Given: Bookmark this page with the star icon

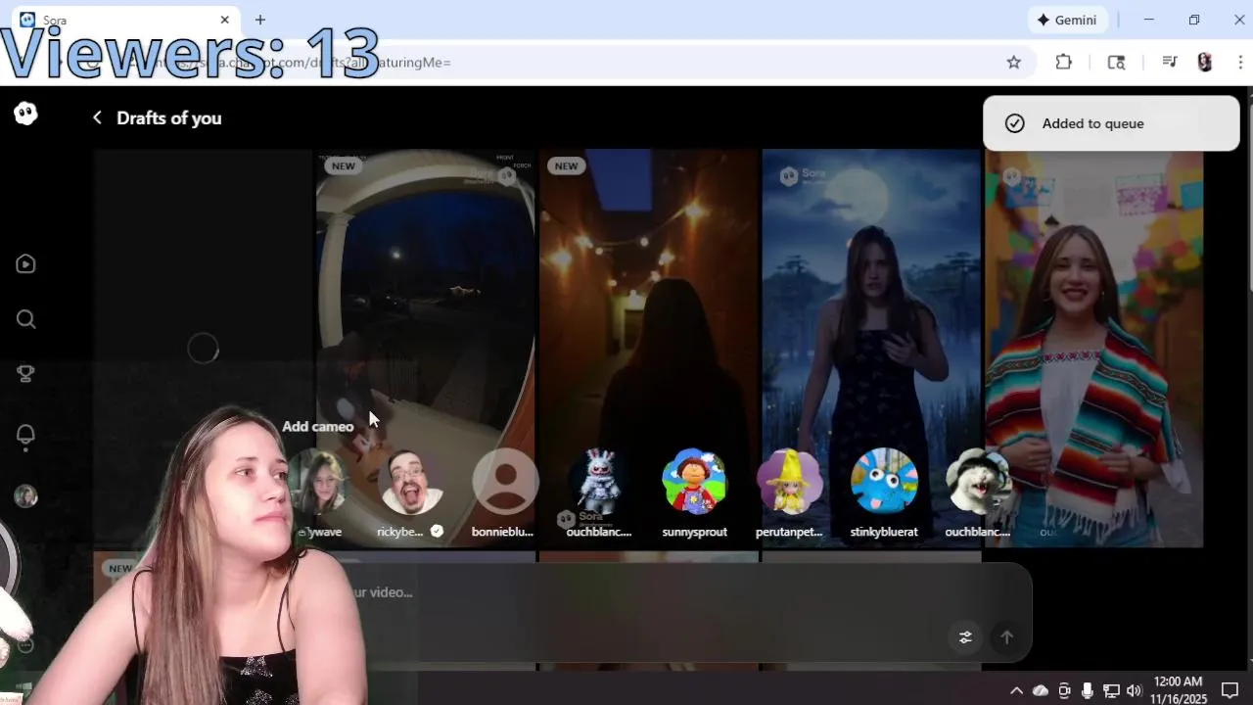Looking at the screenshot, I should click(x=1014, y=63).
